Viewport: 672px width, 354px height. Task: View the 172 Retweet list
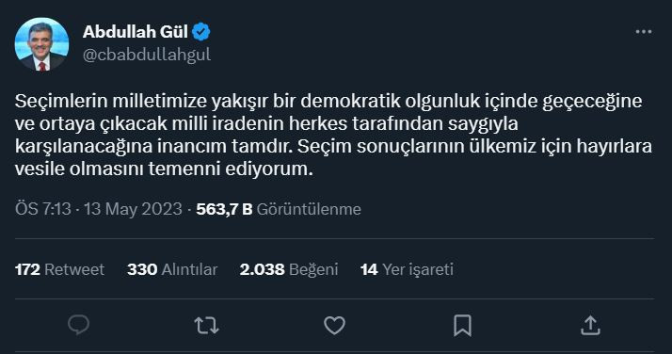59,269
